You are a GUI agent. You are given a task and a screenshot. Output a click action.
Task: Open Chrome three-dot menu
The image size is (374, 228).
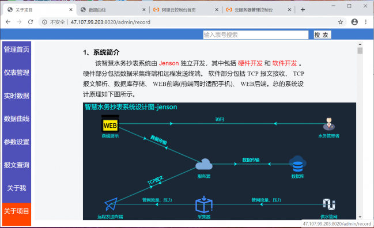366,22
